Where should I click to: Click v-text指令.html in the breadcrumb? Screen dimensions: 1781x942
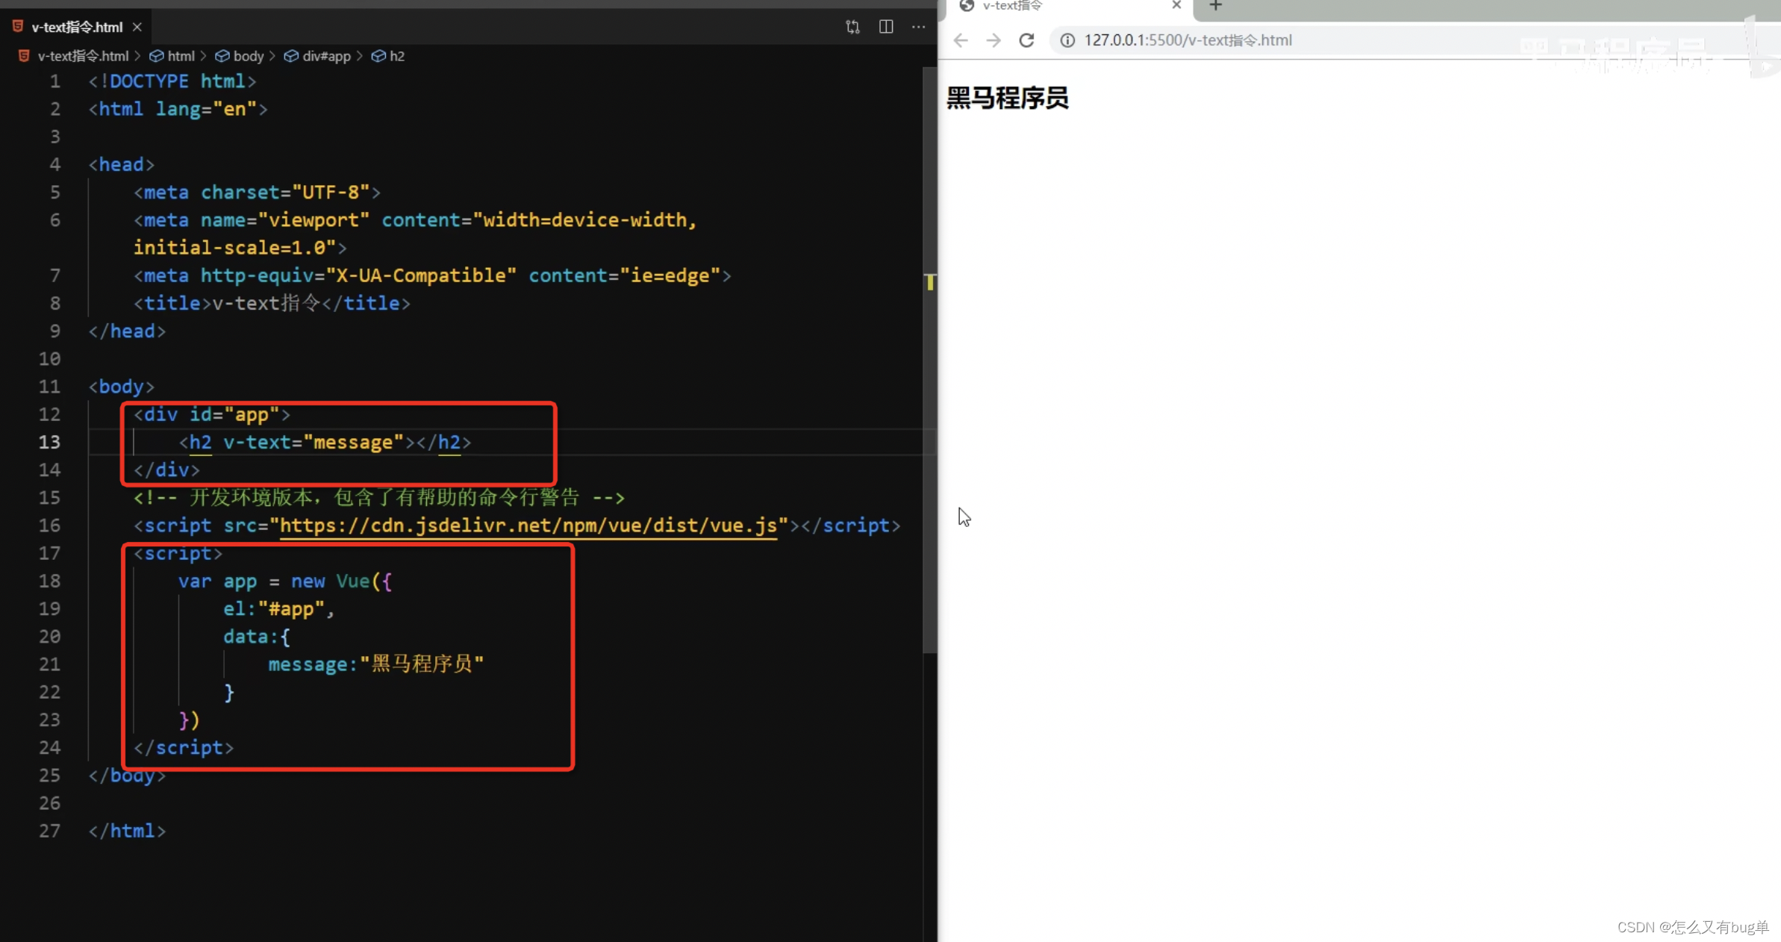83,56
